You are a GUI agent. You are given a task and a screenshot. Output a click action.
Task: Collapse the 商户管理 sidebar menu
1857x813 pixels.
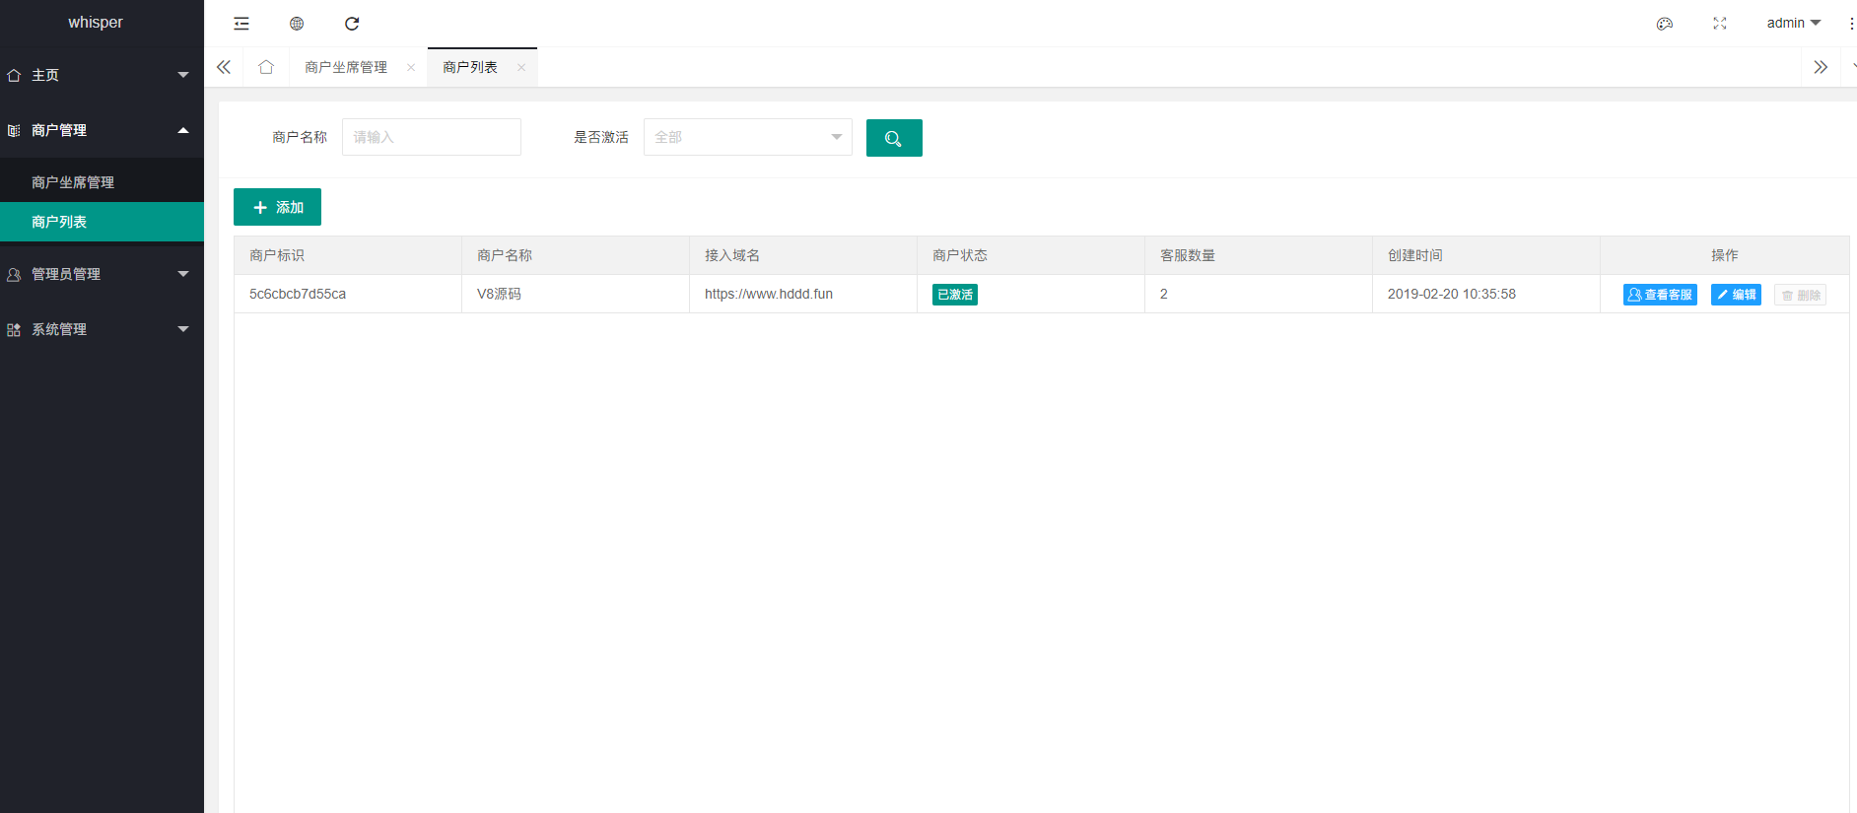pyautogui.click(x=102, y=130)
